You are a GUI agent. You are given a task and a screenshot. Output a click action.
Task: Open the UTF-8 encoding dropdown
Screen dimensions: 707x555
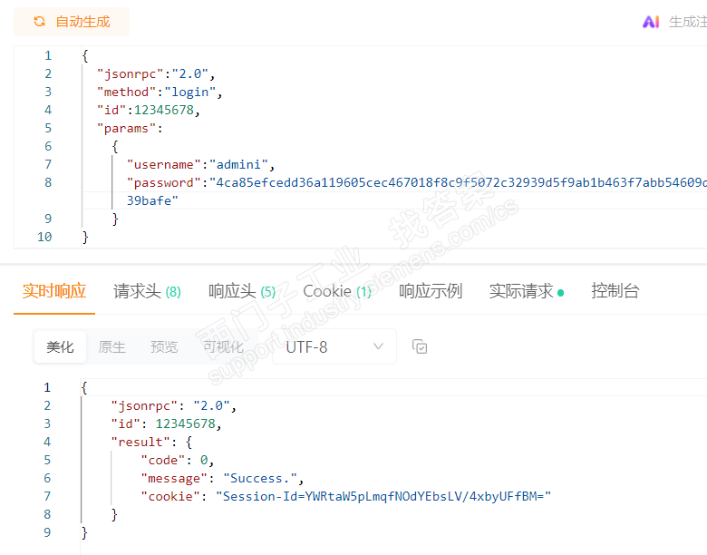tap(334, 346)
